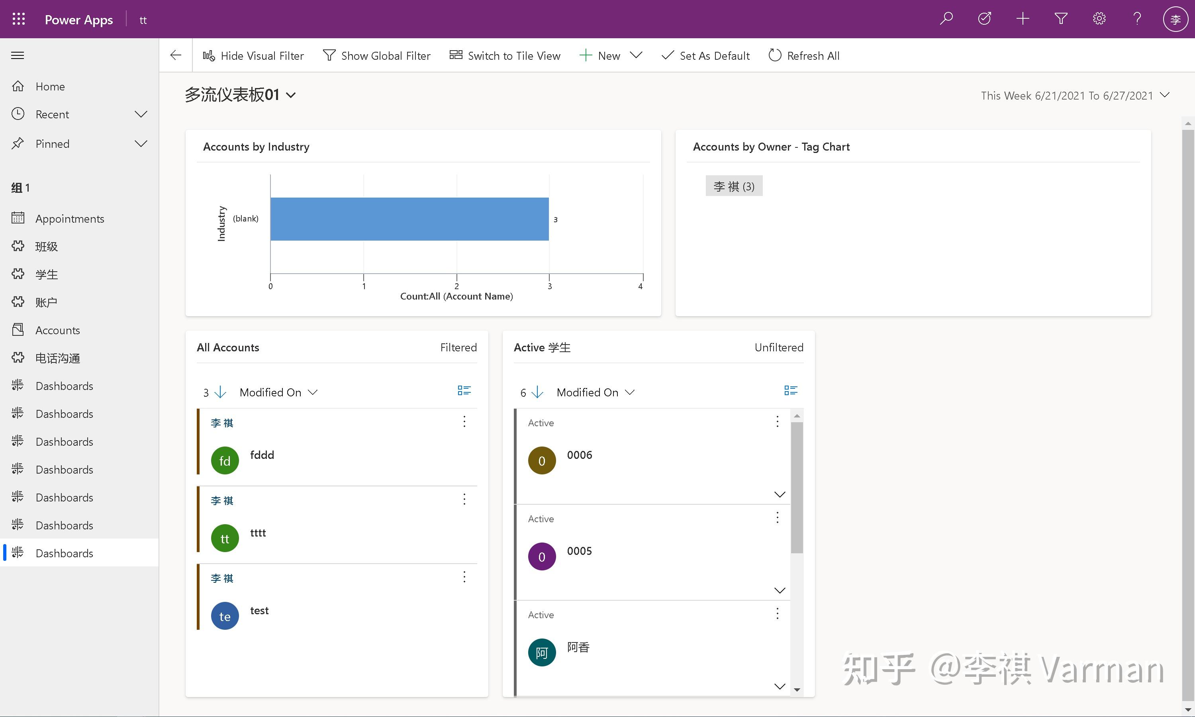This screenshot has height=717, width=1195.
Task: Hide Visual Filter
Action: (253, 55)
